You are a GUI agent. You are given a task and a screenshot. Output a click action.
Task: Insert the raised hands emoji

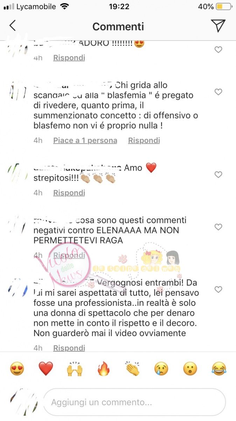pyautogui.click(x=75, y=369)
